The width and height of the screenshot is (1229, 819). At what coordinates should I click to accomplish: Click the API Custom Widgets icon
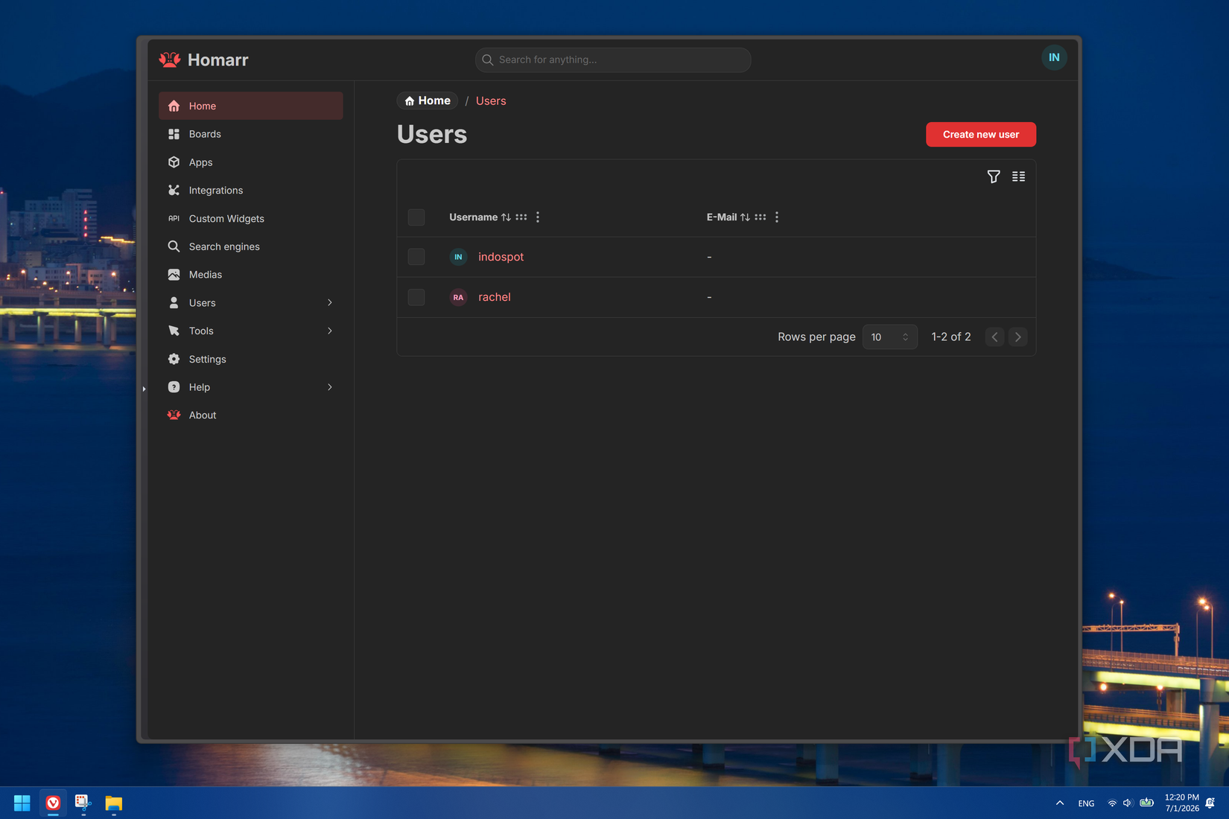pos(174,218)
